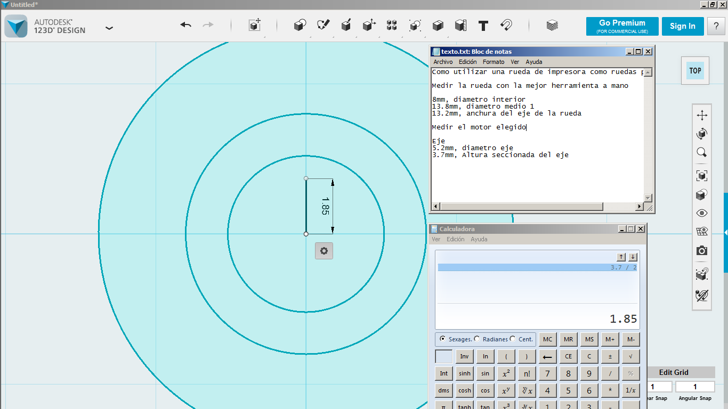
Task: Undo the last action in 123D Design
Action: pyautogui.click(x=185, y=25)
